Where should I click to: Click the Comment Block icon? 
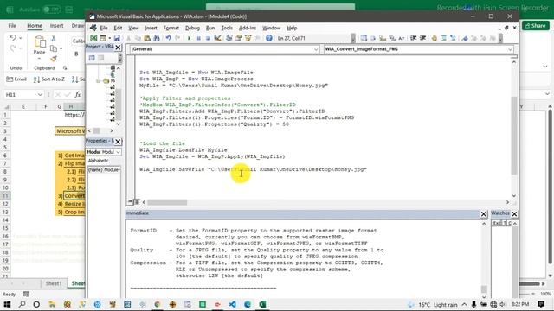[x=444, y=38]
